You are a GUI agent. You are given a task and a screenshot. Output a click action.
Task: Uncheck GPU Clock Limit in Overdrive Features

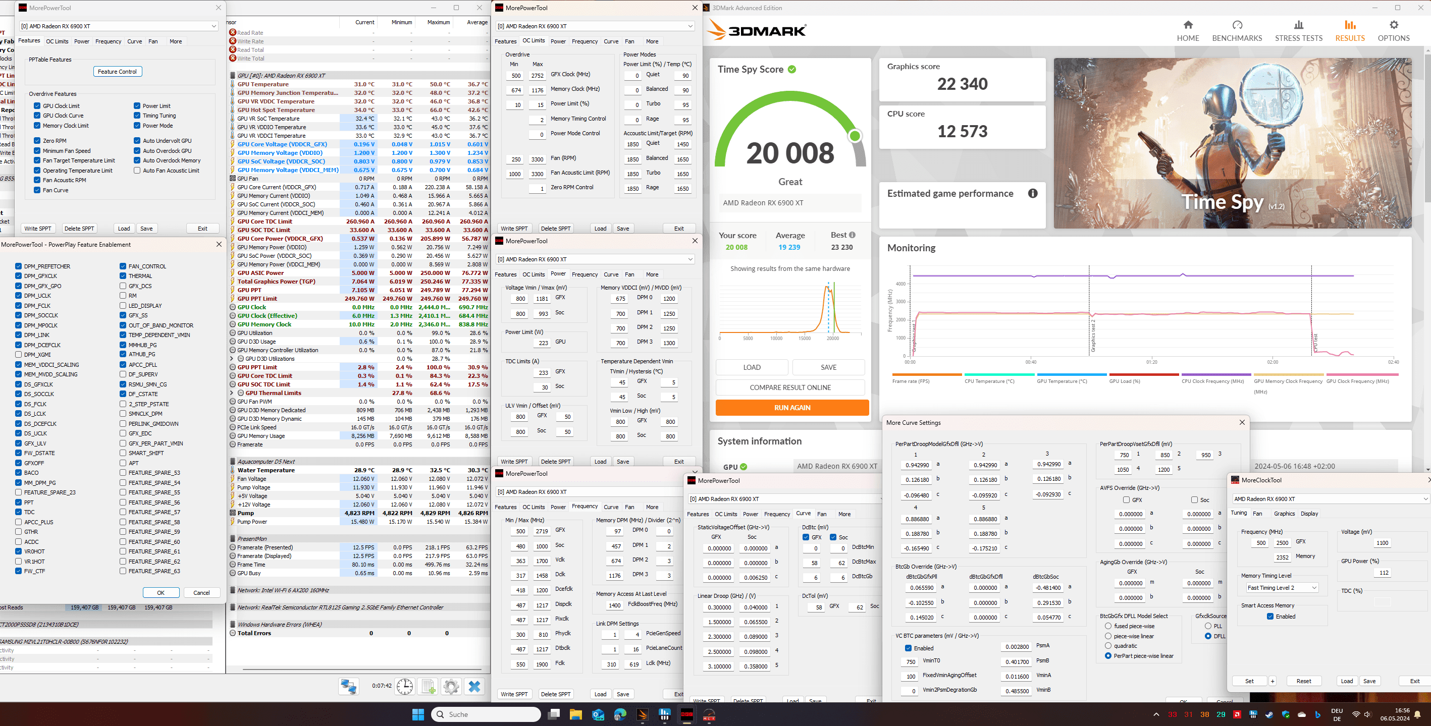coord(37,105)
